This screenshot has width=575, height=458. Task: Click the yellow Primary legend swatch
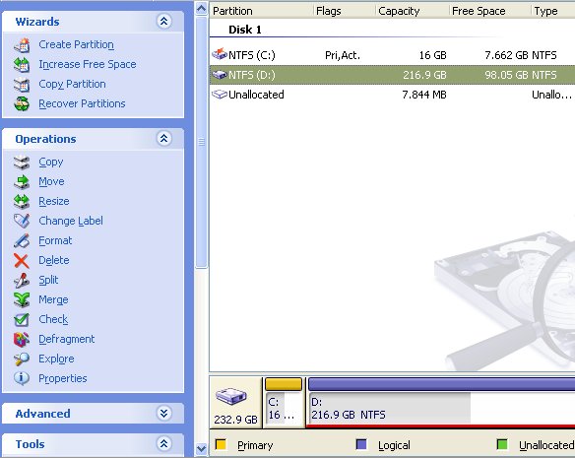pos(221,444)
